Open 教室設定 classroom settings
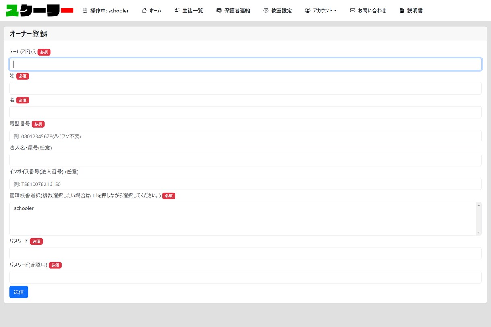491x327 pixels. tap(278, 10)
